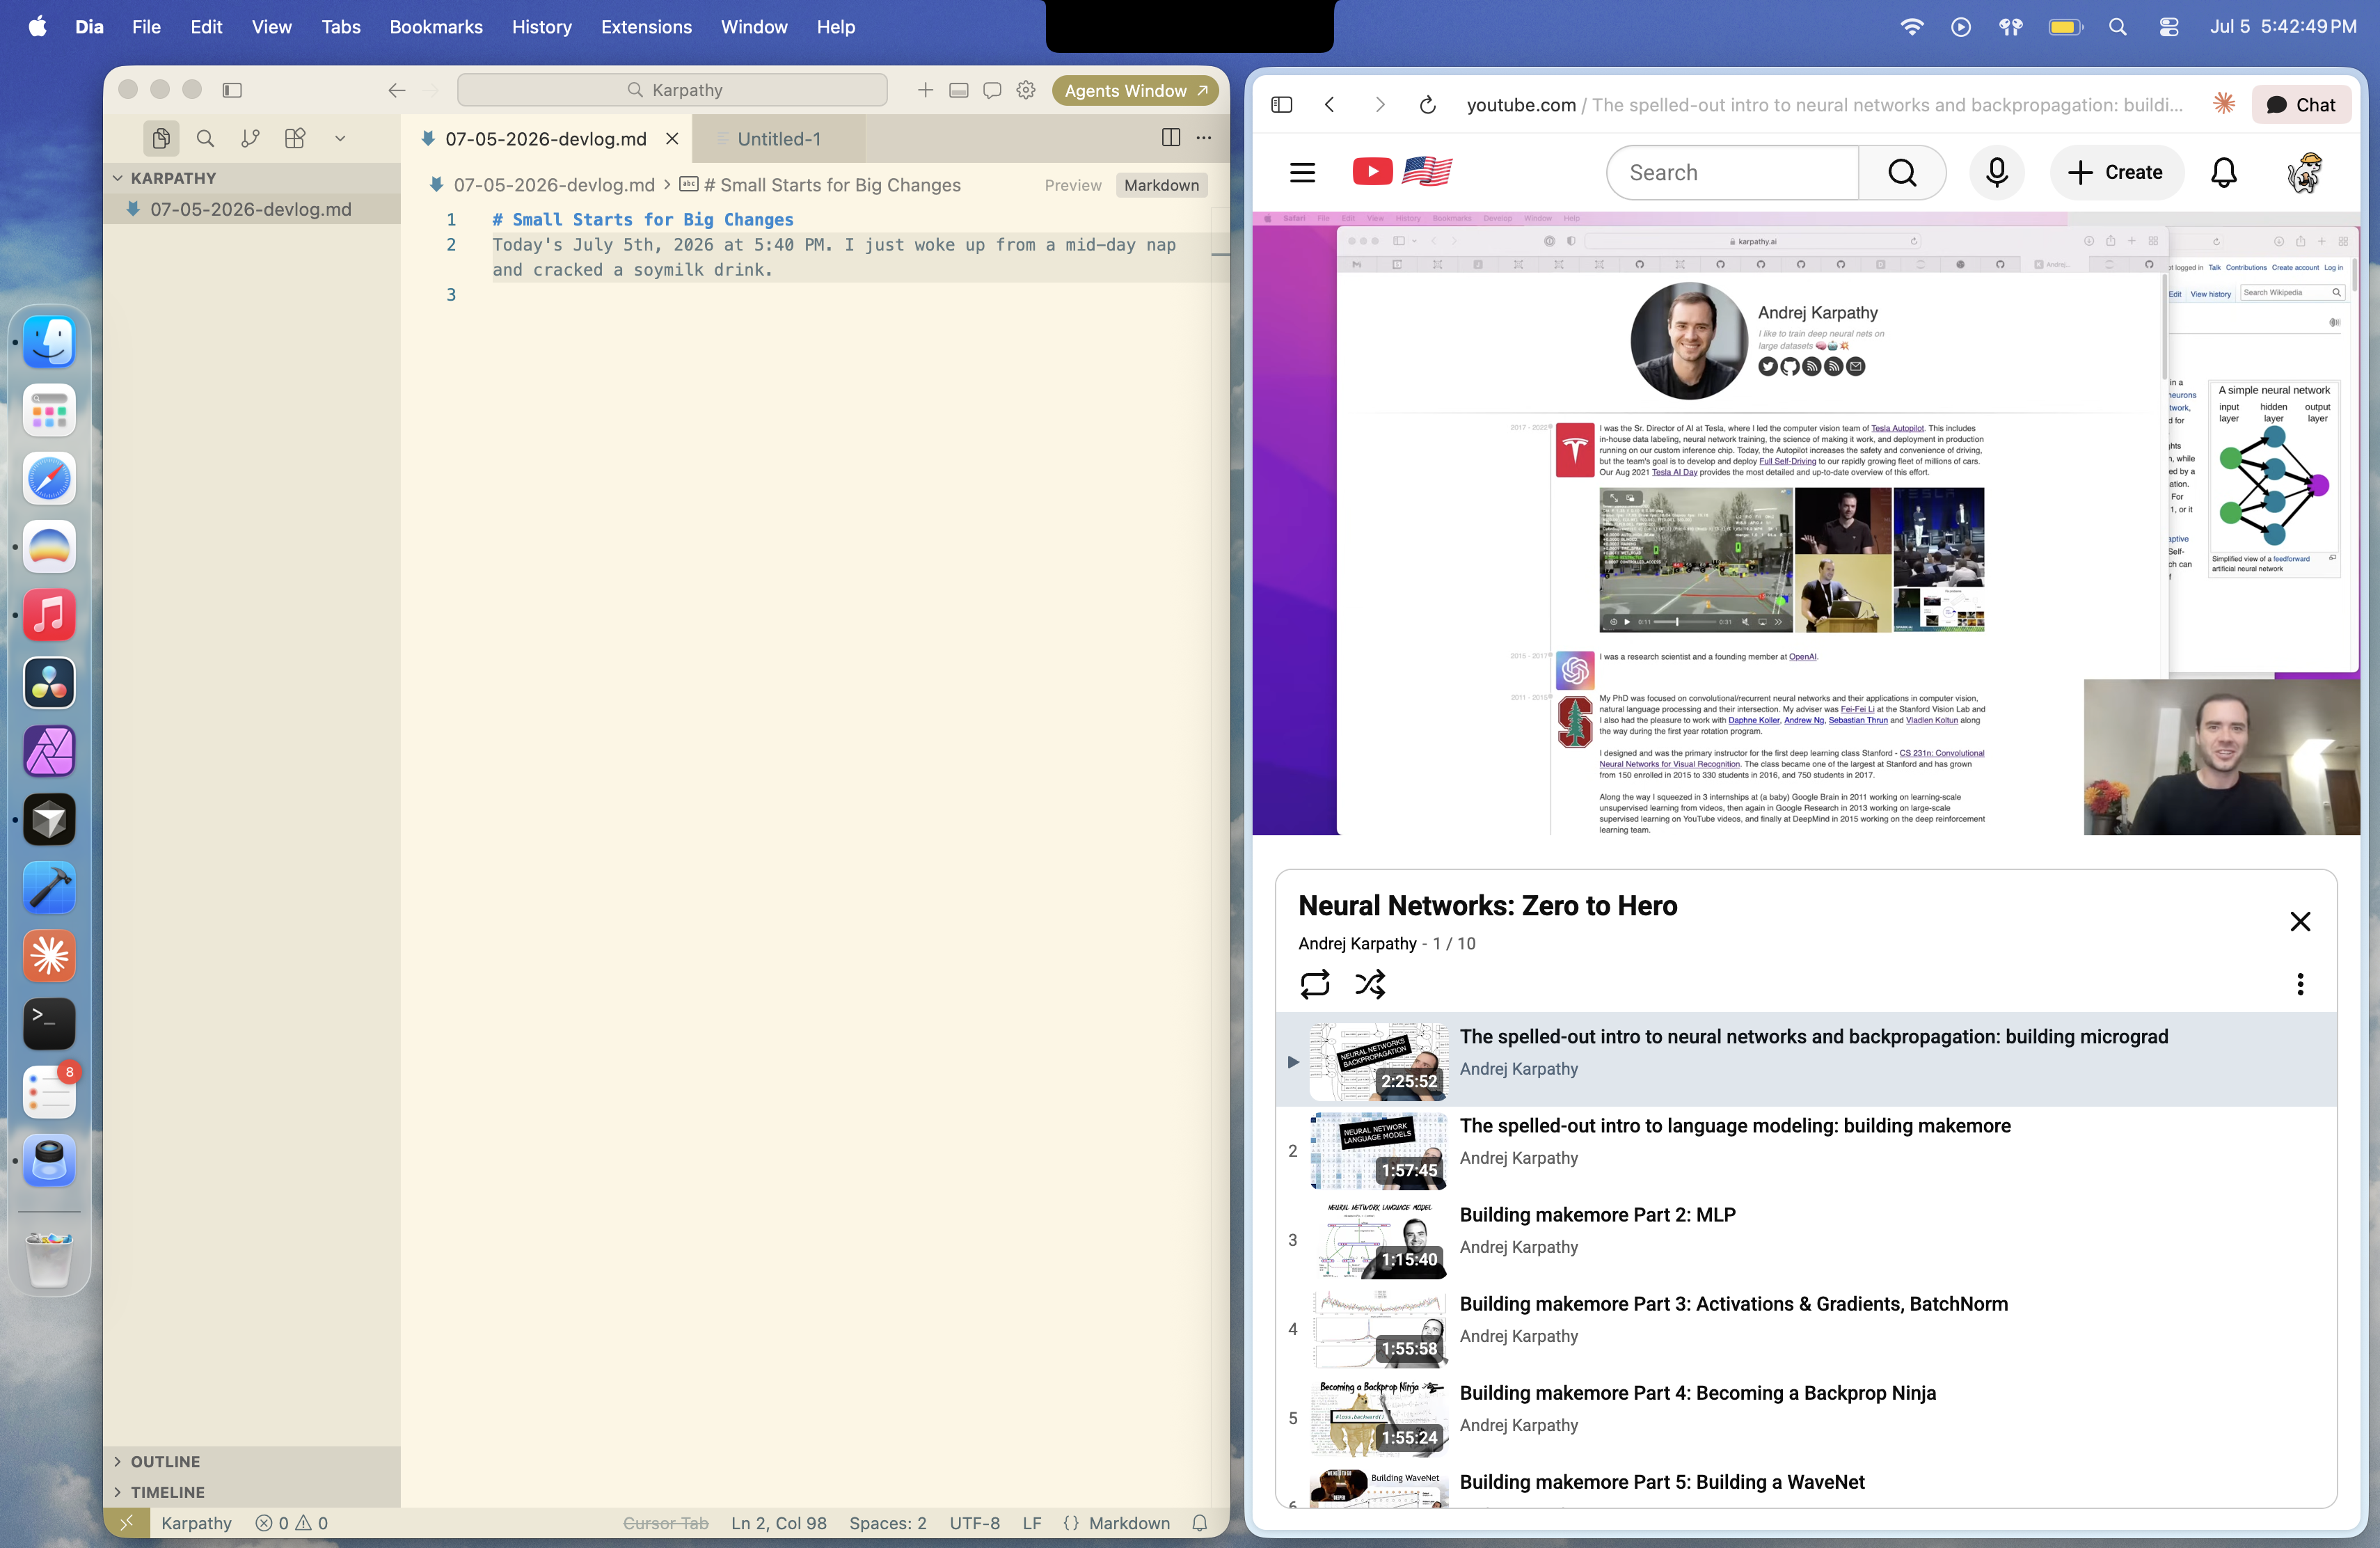This screenshot has height=1548, width=2380.
Task: Split the editor to the right
Action: click(x=1171, y=138)
